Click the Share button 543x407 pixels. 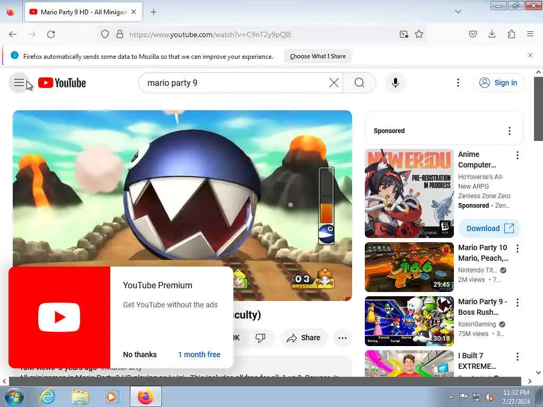(304, 338)
